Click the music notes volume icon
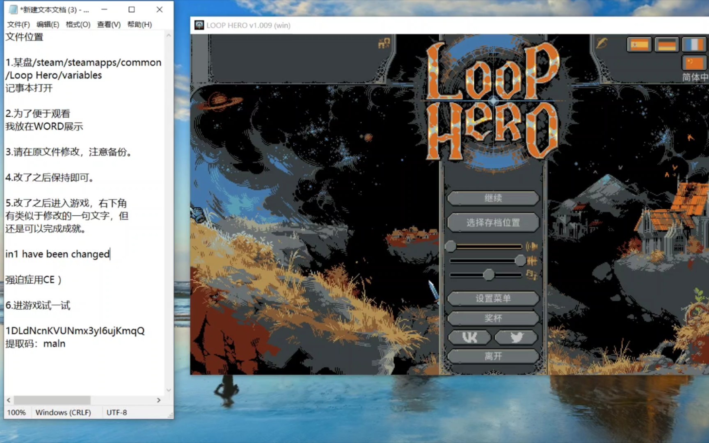The width and height of the screenshot is (709, 443). click(532, 274)
